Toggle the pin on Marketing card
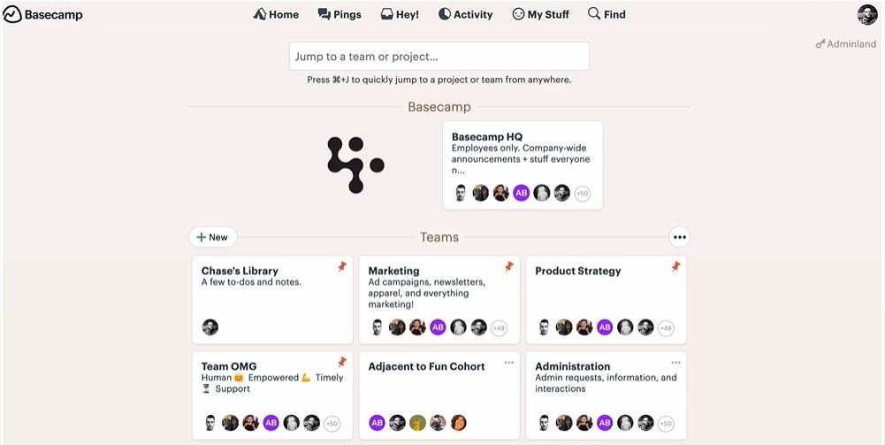Image resolution: width=885 pixels, height=445 pixels. point(509,266)
